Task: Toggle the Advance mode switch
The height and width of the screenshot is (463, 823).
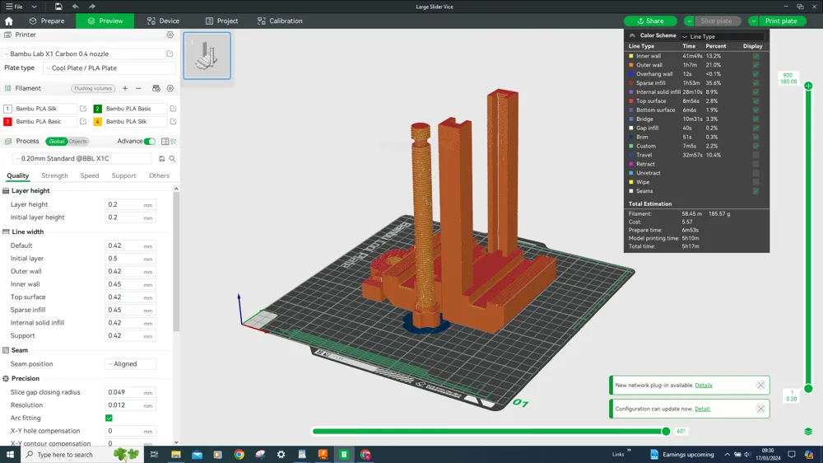Action: click(x=149, y=141)
